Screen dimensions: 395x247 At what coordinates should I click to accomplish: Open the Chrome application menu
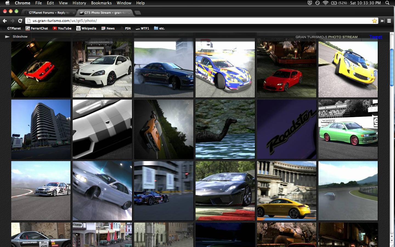(22, 3)
